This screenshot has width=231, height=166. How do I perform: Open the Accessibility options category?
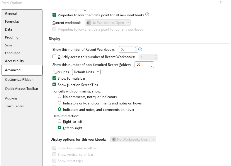[22, 61]
